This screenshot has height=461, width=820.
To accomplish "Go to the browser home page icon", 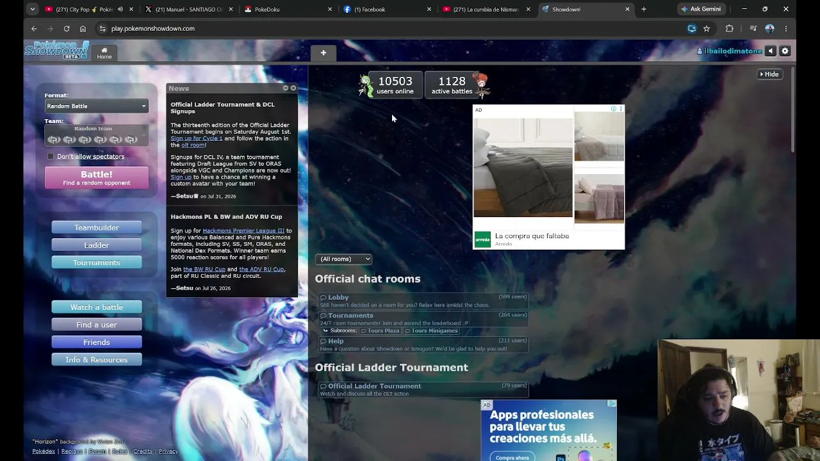I will (83, 28).
